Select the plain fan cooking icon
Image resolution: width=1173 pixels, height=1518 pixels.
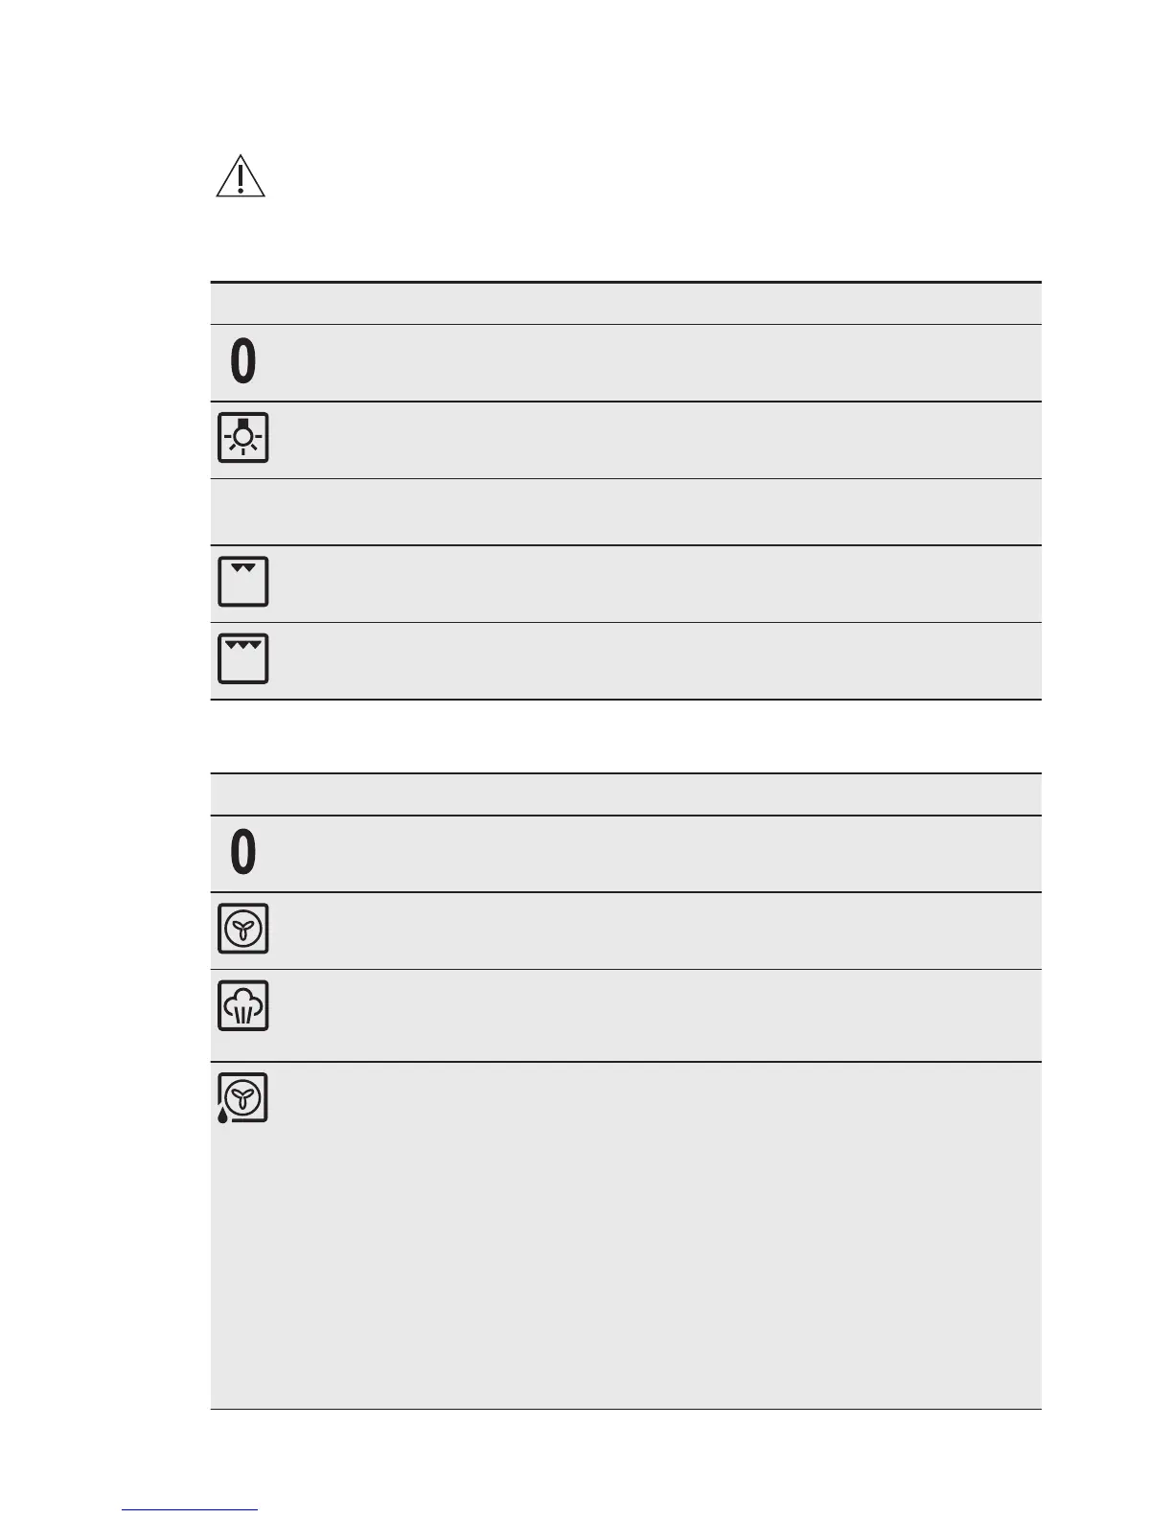[243, 929]
